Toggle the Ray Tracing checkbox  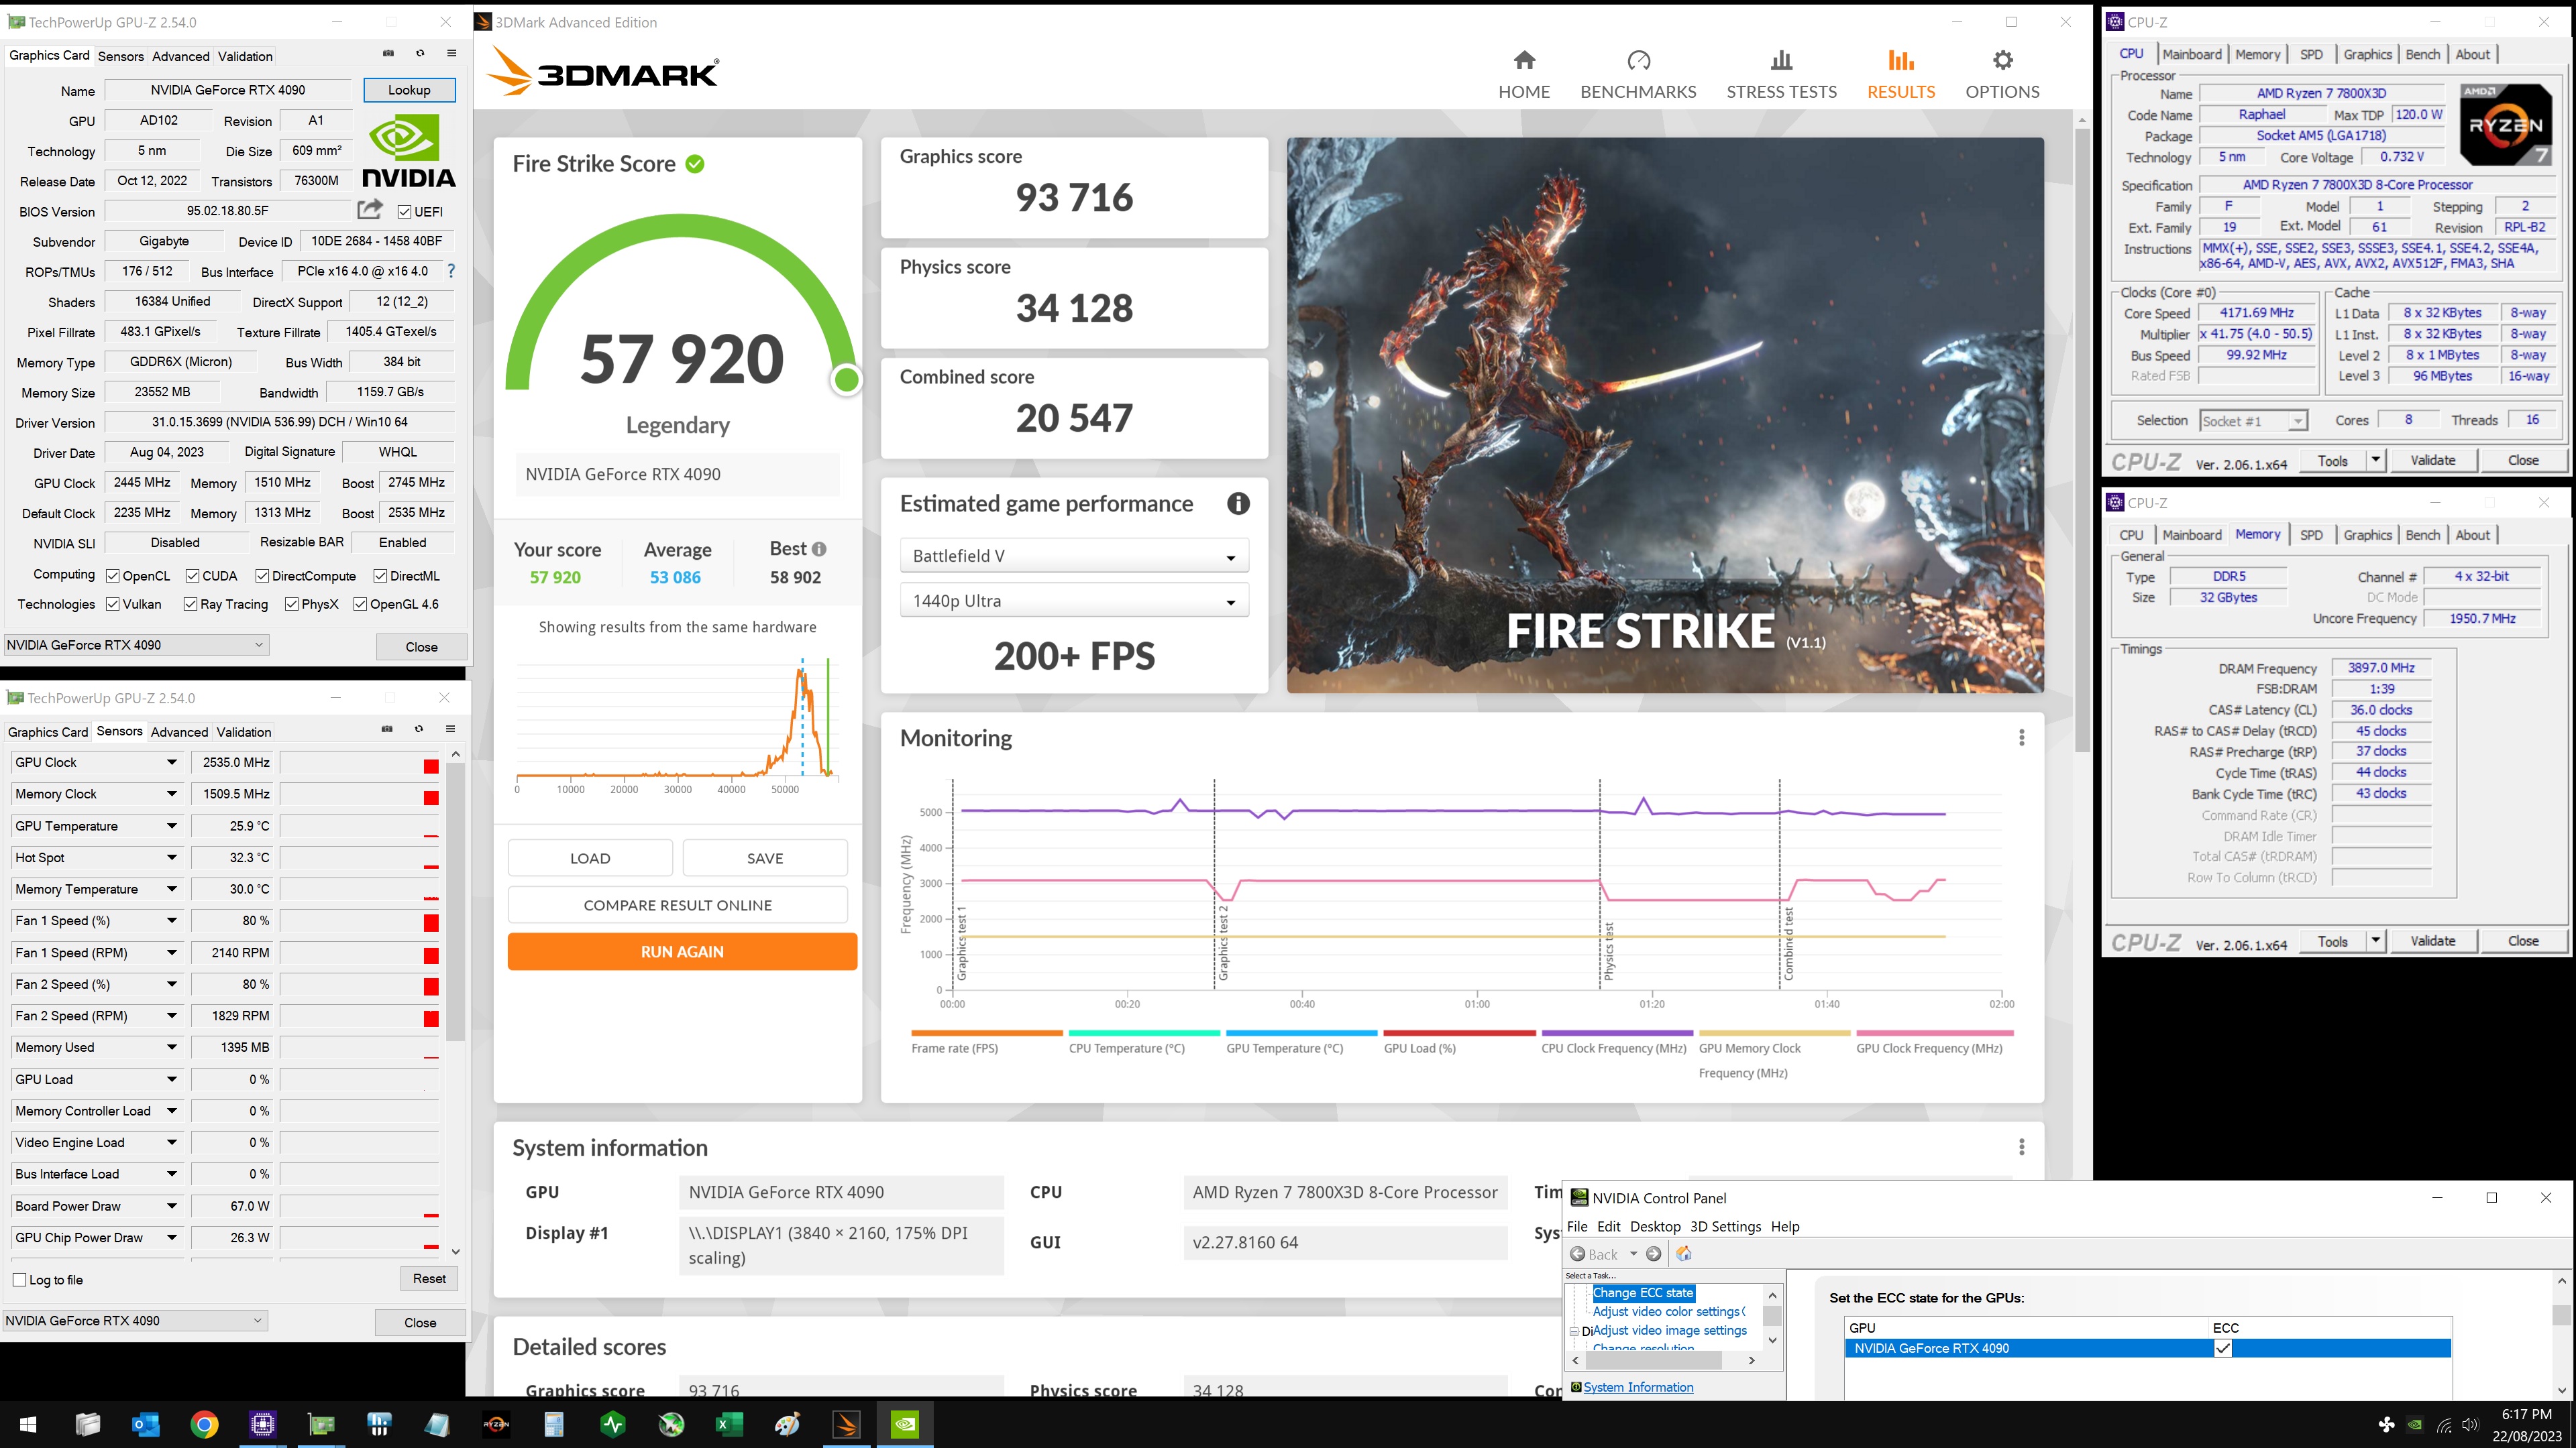pyautogui.click(x=190, y=603)
